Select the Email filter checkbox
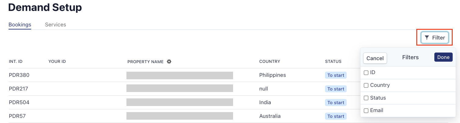 point(366,111)
